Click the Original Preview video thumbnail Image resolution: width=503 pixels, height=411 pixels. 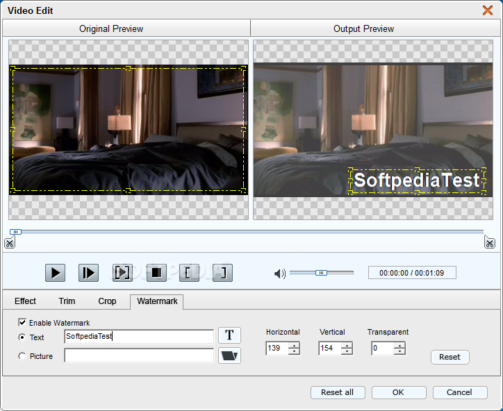tap(129, 130)
